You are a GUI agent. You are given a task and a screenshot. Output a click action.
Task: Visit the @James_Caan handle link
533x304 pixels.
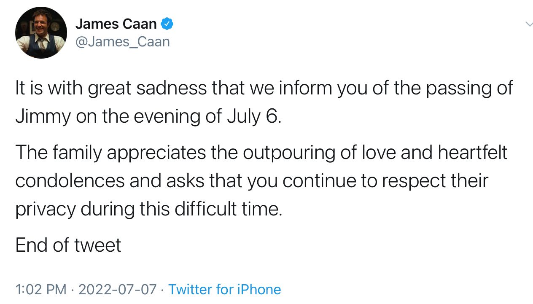(122, 42)
